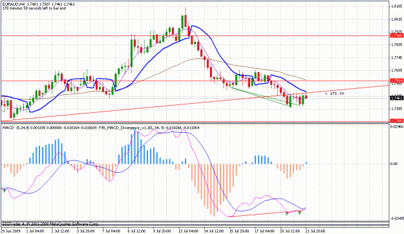404x234 pixels.
Task: Click the 3 Jul 20:00 time label
Action: 85,231
